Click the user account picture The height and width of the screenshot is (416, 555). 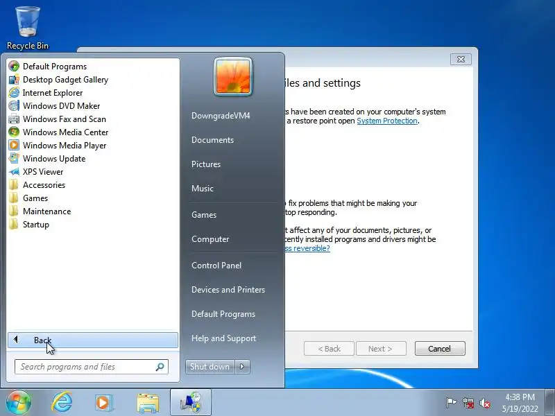point(233,76)
